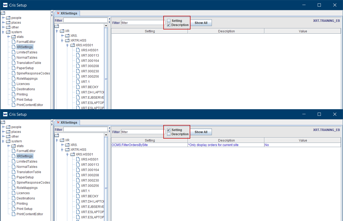Click the Cris Setup logo in lower window title bar
The image size is (343, 221).
coord(5,114)
